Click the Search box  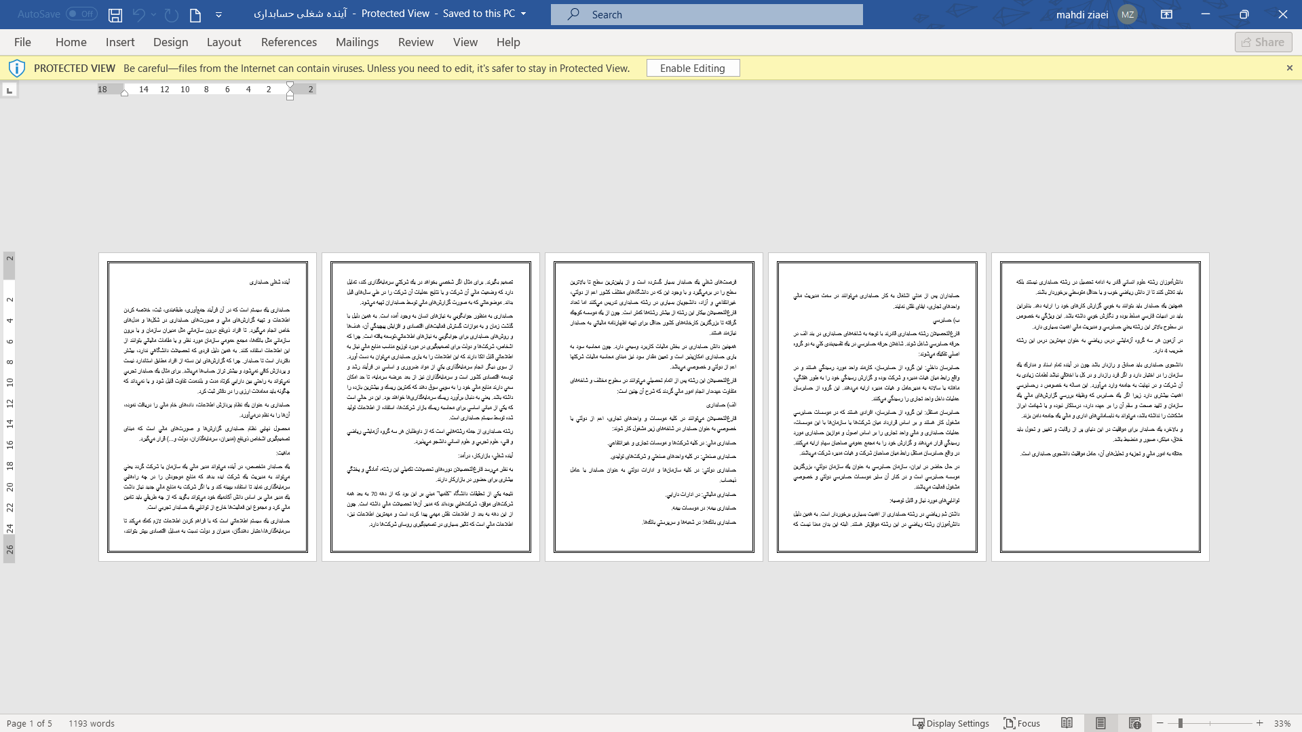point(706,14)
